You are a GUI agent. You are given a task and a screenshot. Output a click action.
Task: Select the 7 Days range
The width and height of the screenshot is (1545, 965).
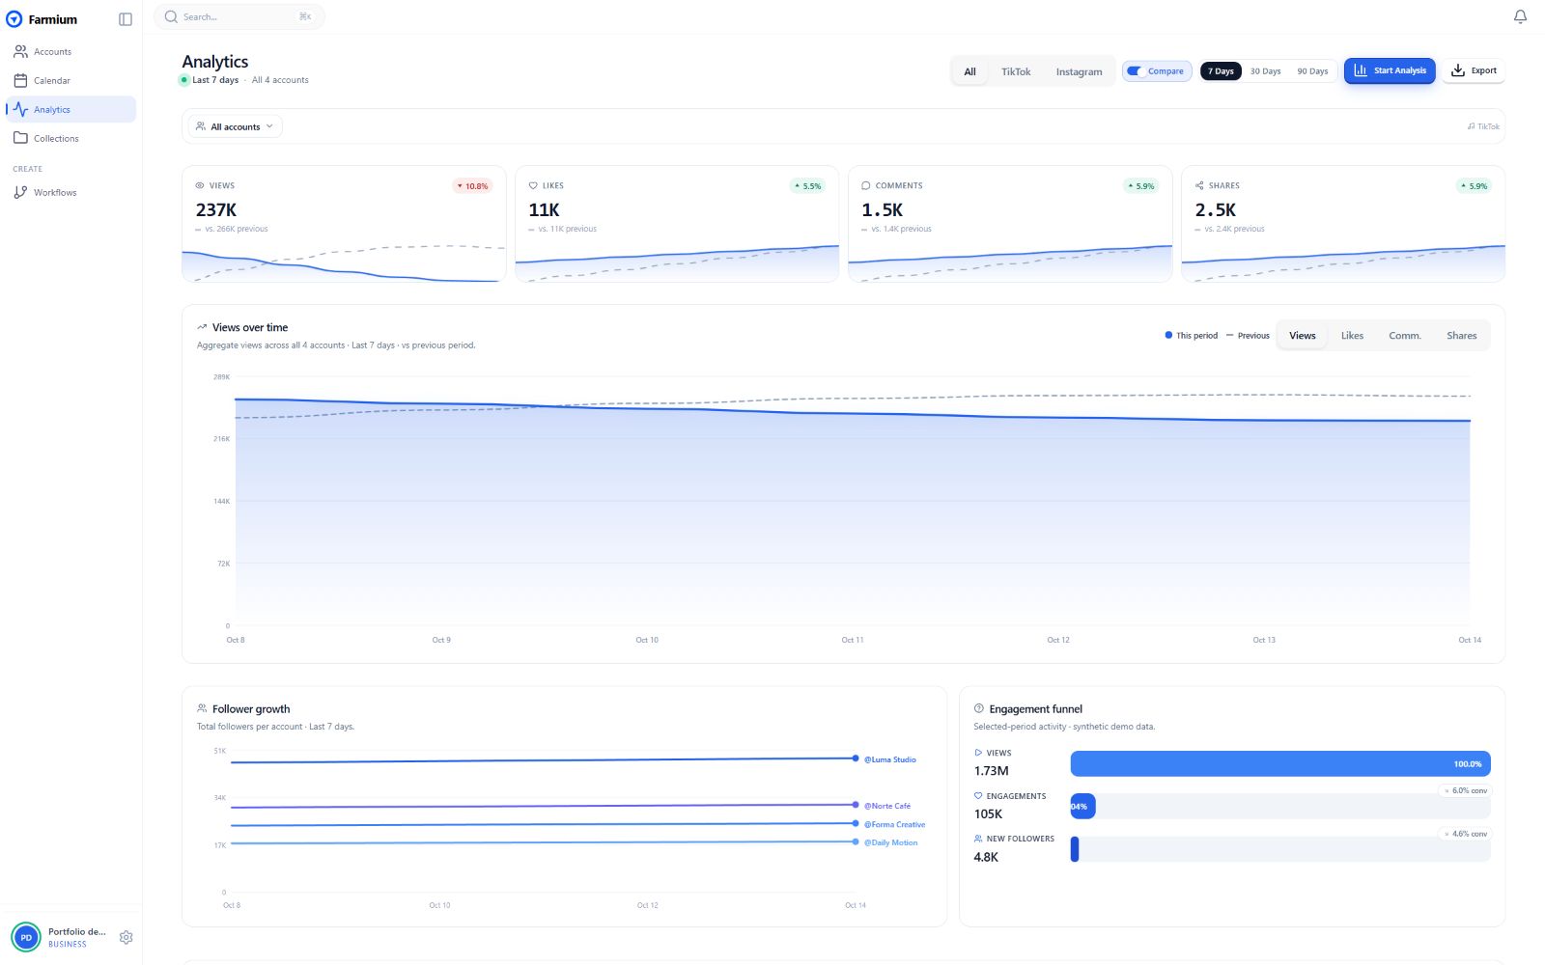click(1221, 71)
